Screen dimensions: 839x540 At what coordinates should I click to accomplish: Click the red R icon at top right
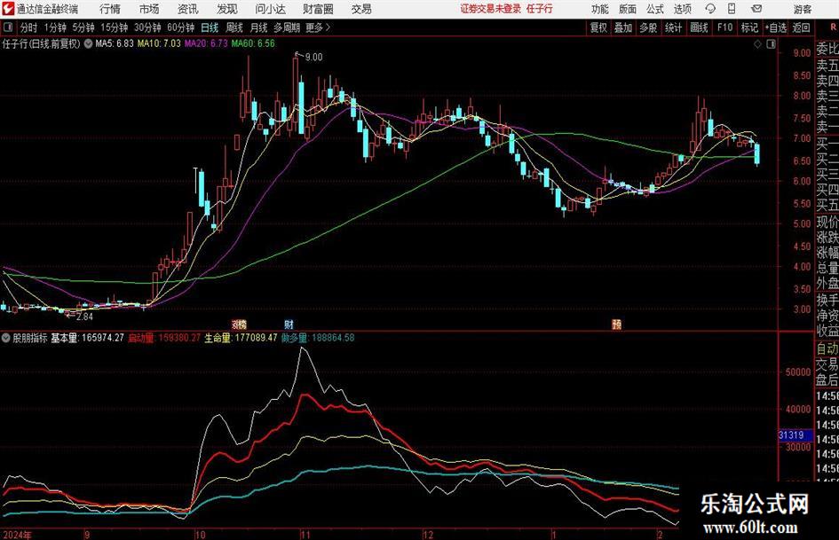[x=833, y=27]
